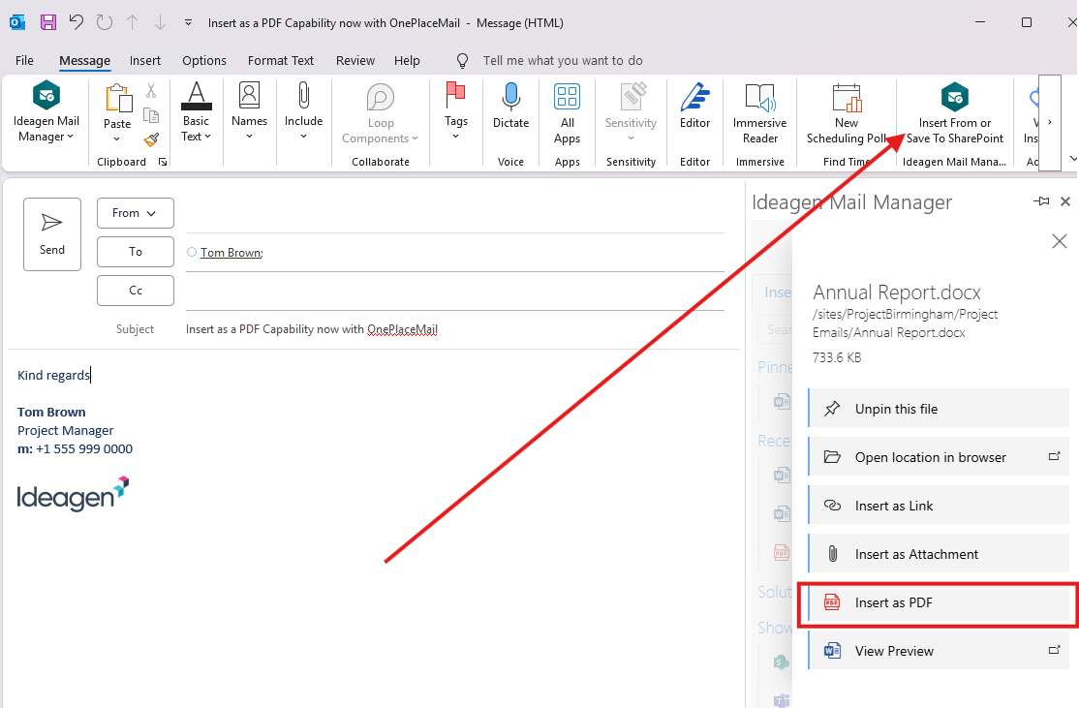Open the Basic Text dropdown
The image size is (1079, 708).
pyautogui.click(x=196, y=112)
